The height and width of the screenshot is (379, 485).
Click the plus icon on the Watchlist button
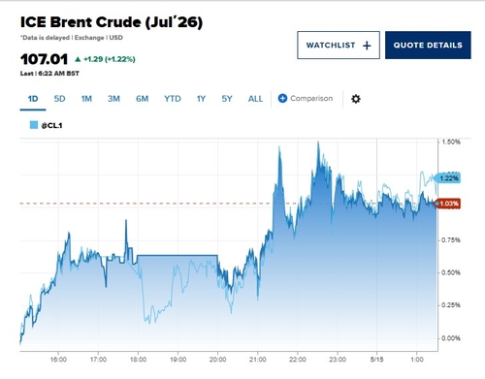pyautogui.click(x=367, y=46)
